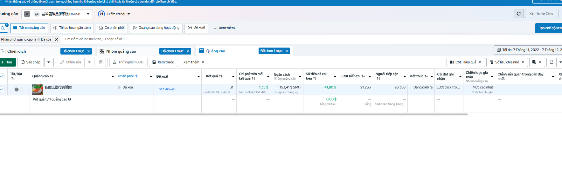Clear the Chiến dịch selected item badge

tap(89, 51)
